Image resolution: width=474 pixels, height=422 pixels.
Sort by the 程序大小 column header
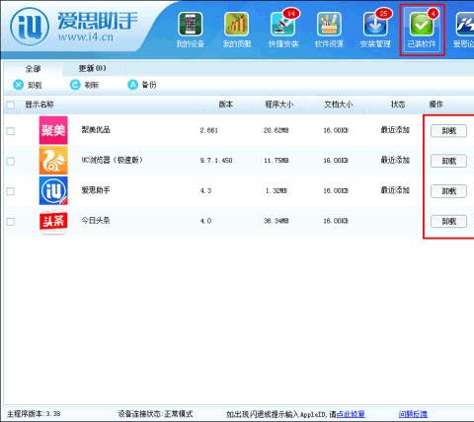[x=279, y=105]
